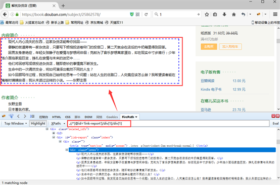
Task: Open the XPath selector type dropdown
Action: (x=58, y=123)
